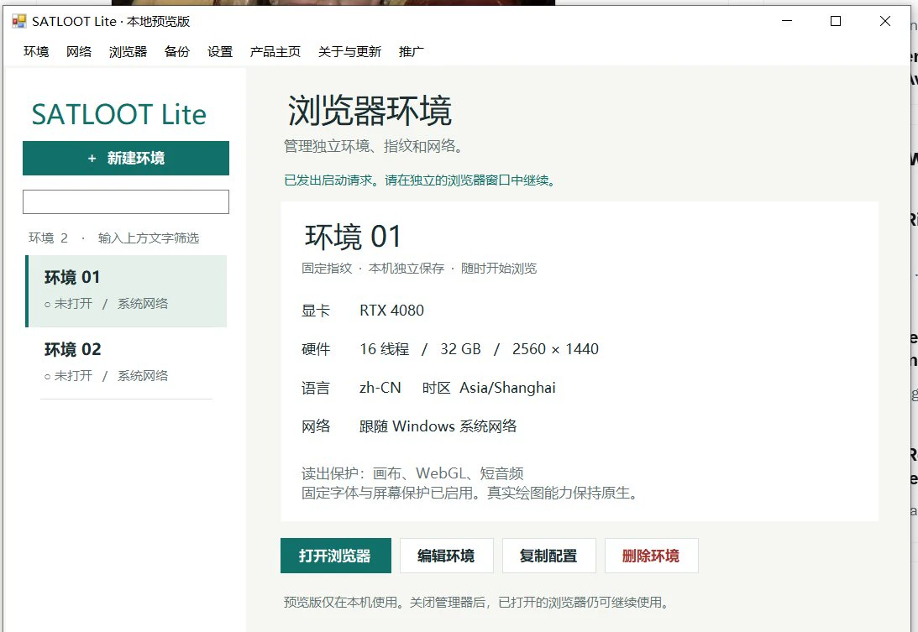
Task: Minimize the SATLOOT Lite window
Action: (787, 21)
